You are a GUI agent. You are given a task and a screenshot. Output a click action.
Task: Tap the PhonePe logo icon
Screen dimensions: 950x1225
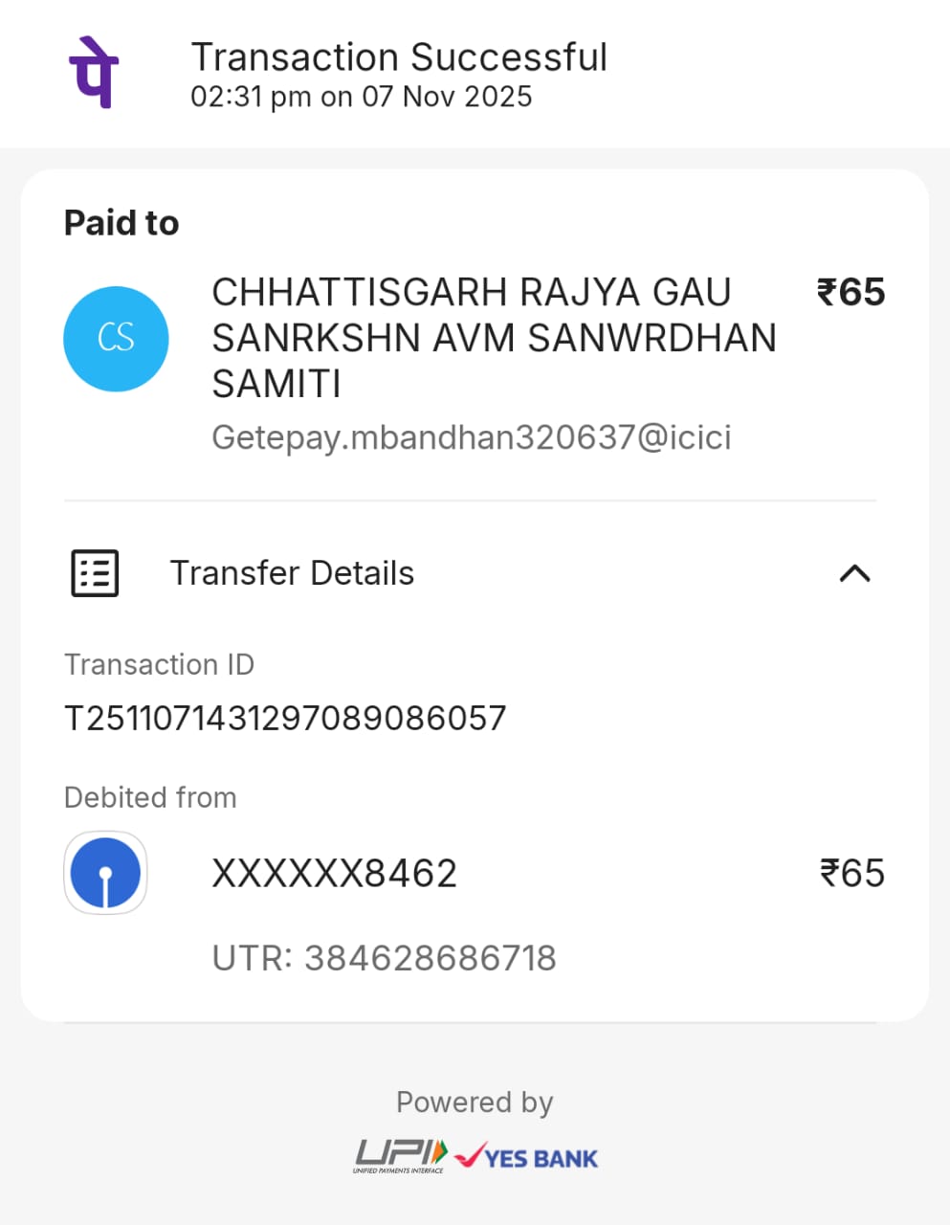click(x=93, y=72)
